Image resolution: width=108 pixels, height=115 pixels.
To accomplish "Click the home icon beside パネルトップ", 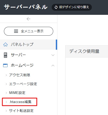I will click(5, 44).
